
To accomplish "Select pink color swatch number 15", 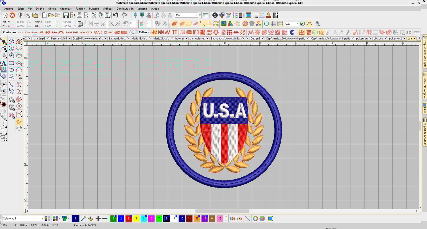I will point(219,218).
